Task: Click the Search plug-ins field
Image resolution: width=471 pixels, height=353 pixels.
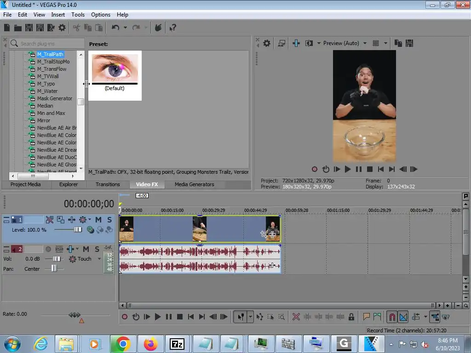Action: [x=47, y=44]
